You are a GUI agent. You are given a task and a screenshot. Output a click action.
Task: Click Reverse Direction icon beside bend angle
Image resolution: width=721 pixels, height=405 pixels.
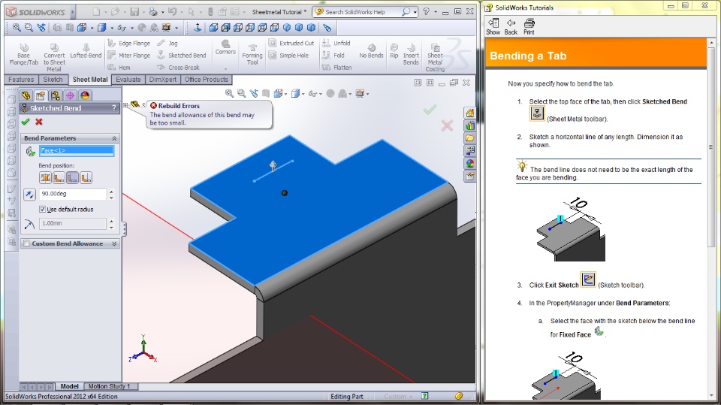30,194
